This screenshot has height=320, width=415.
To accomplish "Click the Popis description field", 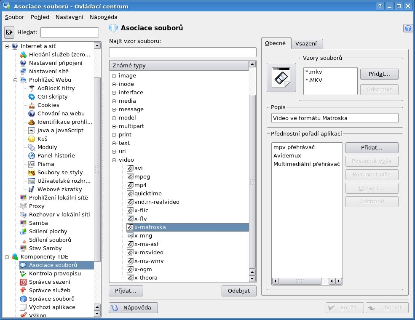I will click(335, 118).
